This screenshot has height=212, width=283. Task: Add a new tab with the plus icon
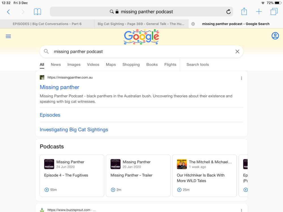tap(259, 12)
